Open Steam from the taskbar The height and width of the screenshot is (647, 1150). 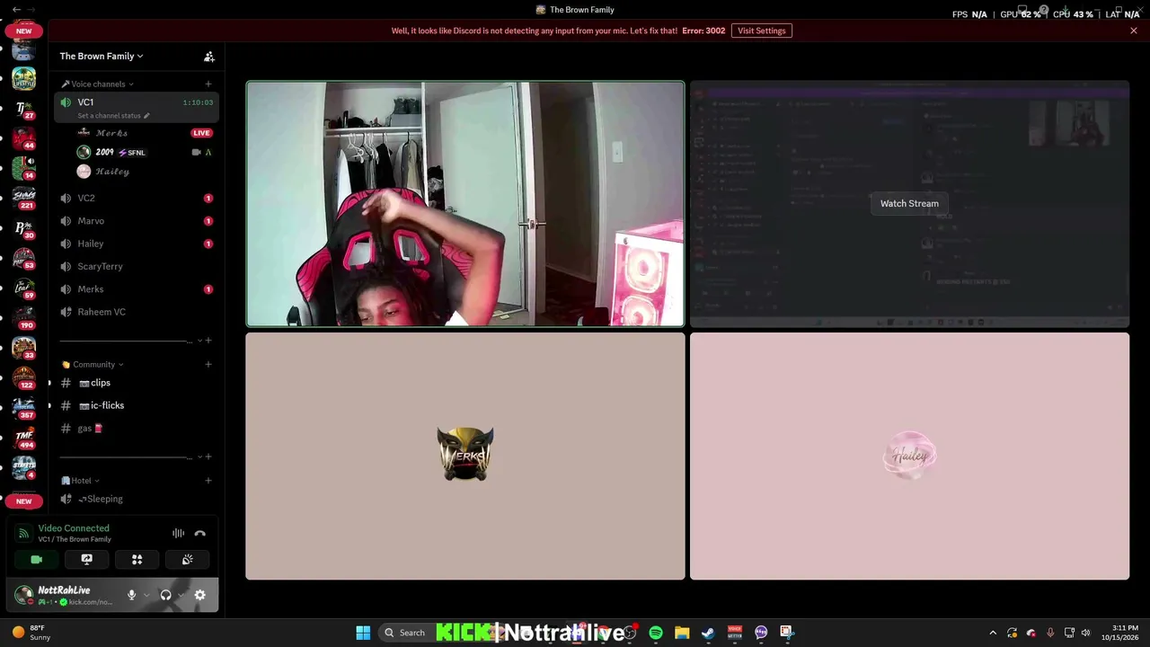pos(708,633)
